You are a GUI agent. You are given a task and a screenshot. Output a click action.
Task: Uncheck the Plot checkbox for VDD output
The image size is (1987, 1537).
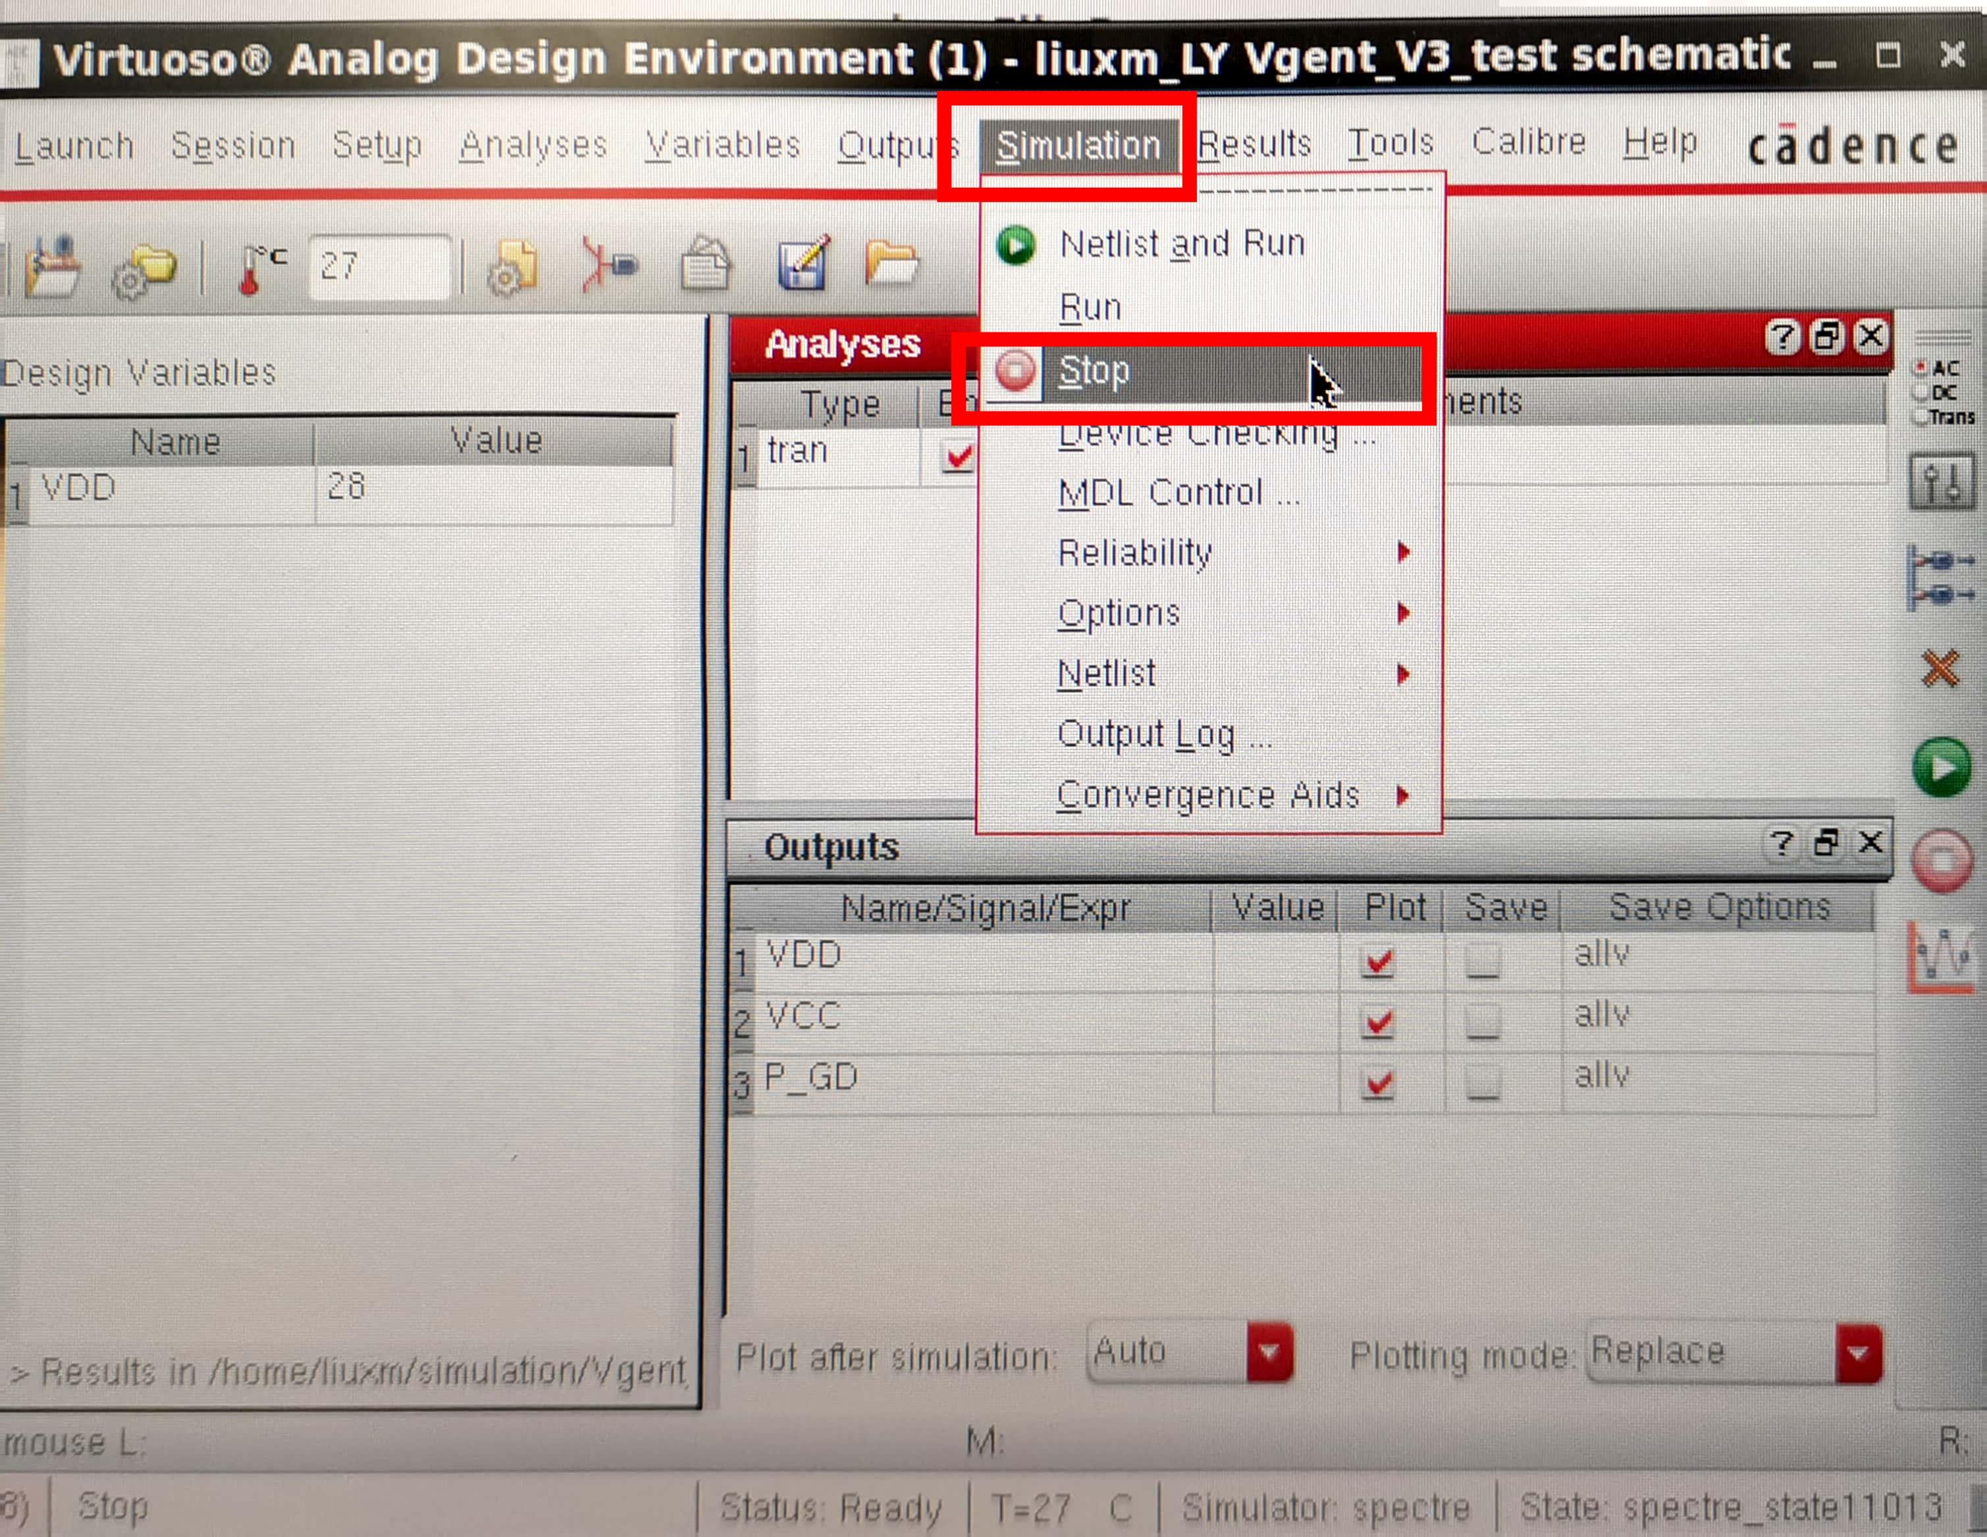(x=1379, y=961)
